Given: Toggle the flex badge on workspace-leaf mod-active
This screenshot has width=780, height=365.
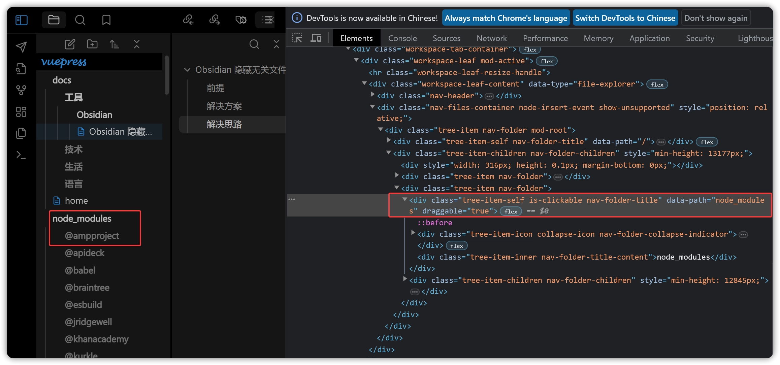Looking at the screenshot, I should [x=547, y=61].
